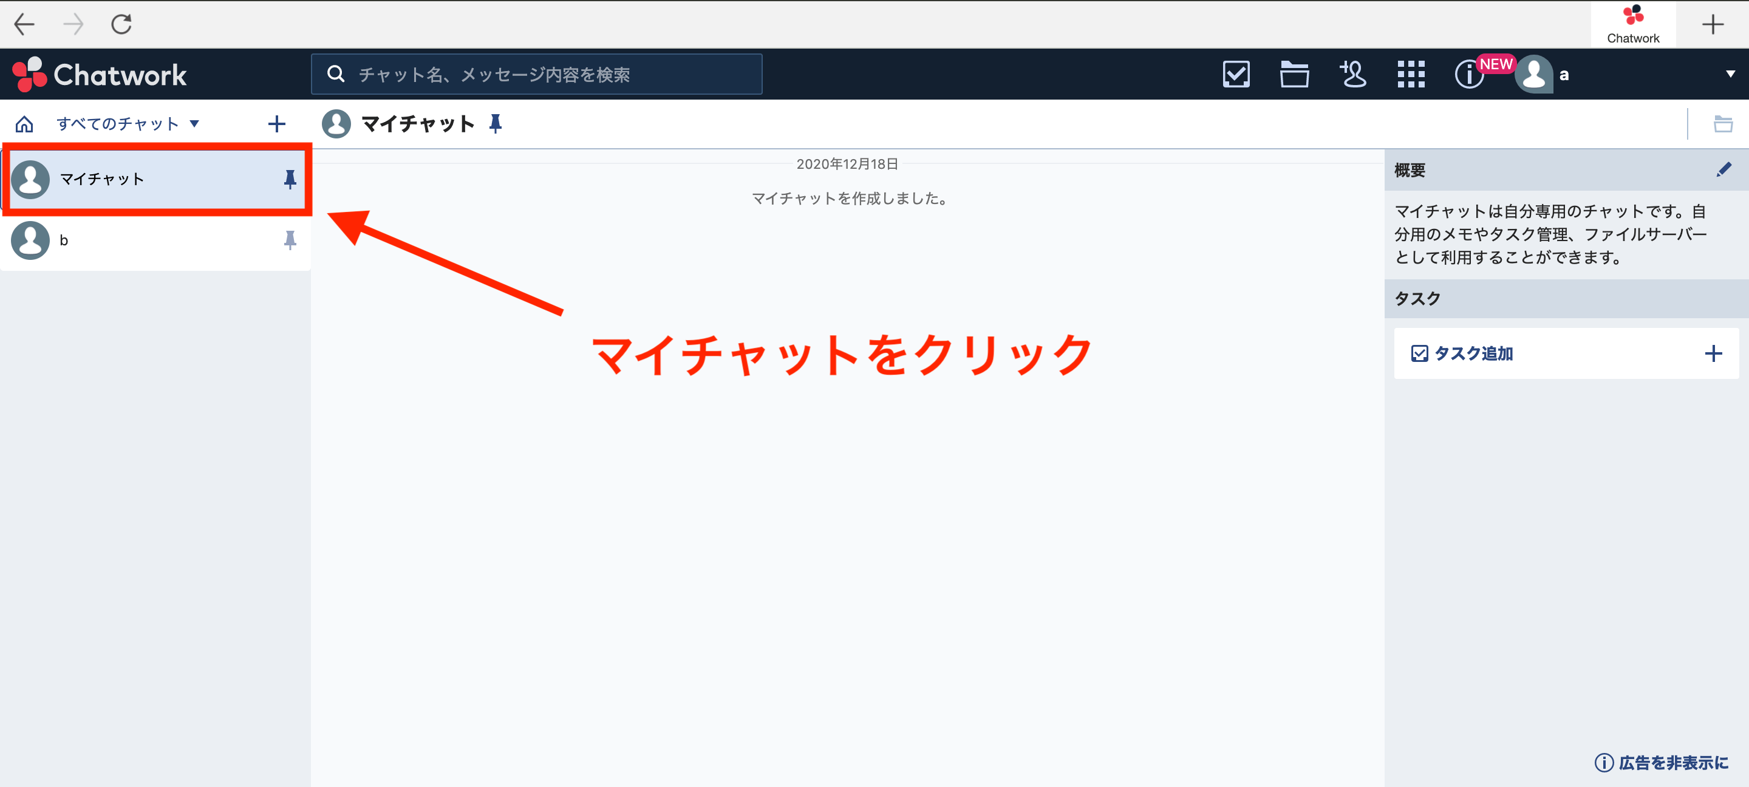Click タスク追加 button
1749x787 pixels.
(x=1566, y=353)
